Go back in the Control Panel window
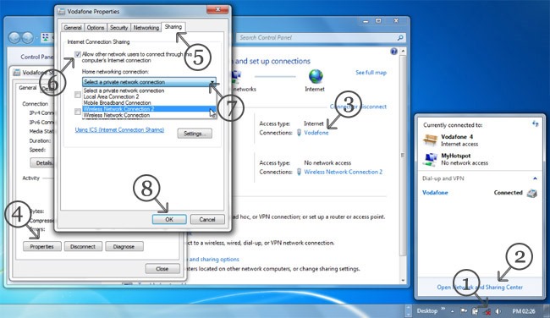The width and height of the screenshot is (550, 318). pyautogui.click(x=14, y=37)
